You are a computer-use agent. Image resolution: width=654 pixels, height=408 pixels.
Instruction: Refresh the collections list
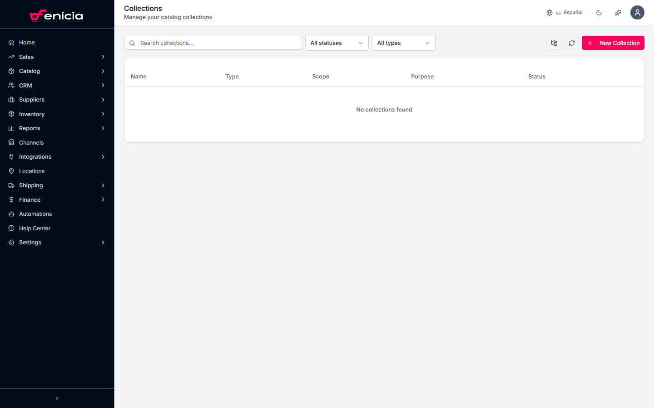(571, 43)
